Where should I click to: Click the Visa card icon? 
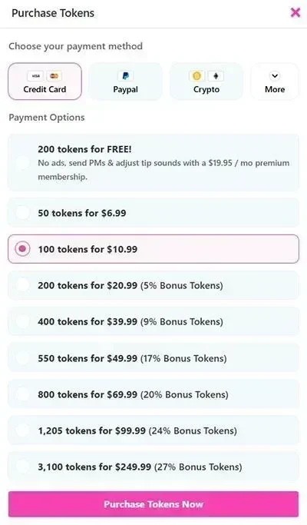click(x=35, y=76)
